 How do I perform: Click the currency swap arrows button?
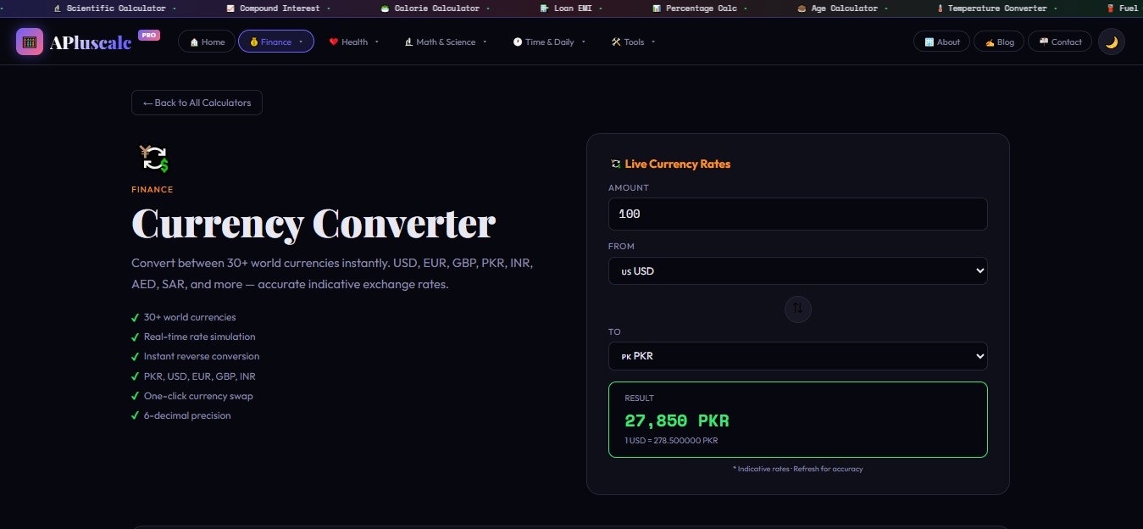pyautogui.click(x=798, y=309)
